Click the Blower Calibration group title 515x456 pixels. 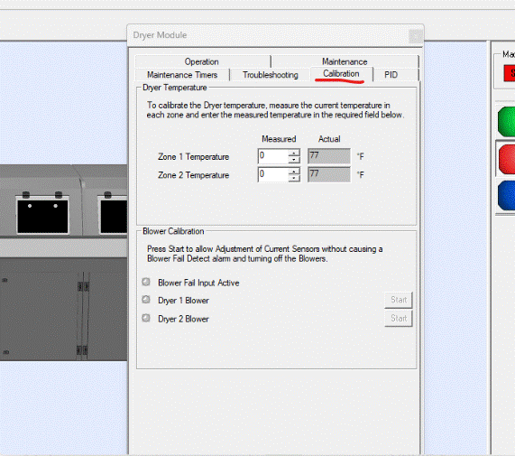[x=173, y=231]
